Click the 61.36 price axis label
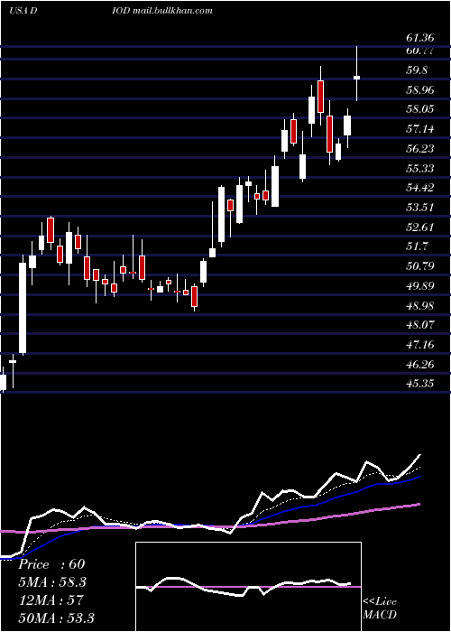Image resolution: width=451 pixels, height=632 pixels. tap(420, 38)
